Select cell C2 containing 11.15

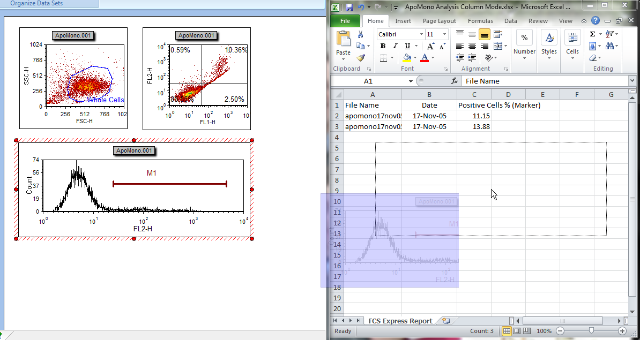474,116
